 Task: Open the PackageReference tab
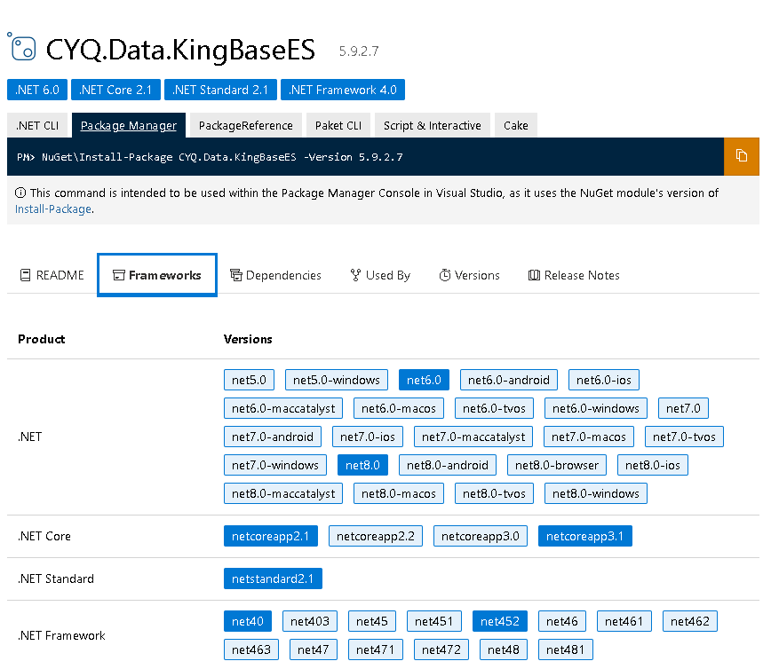click(x=245, y=125)
